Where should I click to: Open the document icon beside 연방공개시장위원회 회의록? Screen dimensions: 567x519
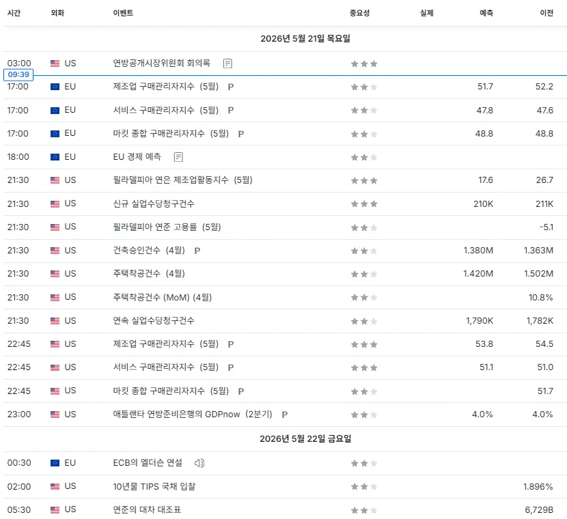(x=227, y=64)
